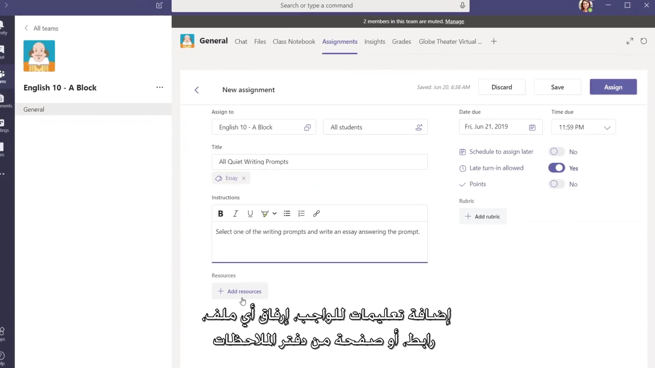Turn off Late turn-in allowed
This screenshot has width=655, height=368.
click(556, 168)
